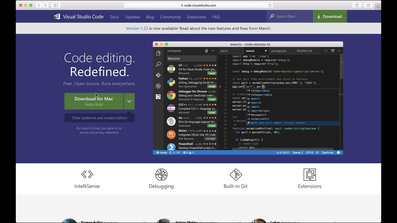The width and height of the screenshot is (397, 223).
Task: Open Other platforms and Insiders Edition
Action: (100, 118)
